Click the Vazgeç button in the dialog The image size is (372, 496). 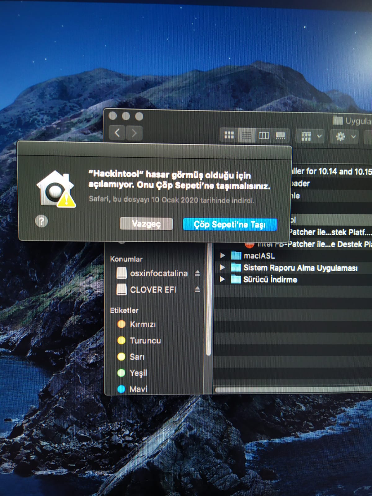[146, 224]
